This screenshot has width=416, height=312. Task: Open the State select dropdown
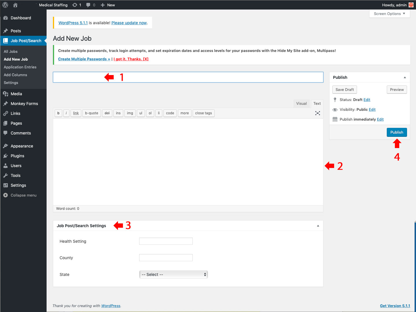click(x=174, y=274)
